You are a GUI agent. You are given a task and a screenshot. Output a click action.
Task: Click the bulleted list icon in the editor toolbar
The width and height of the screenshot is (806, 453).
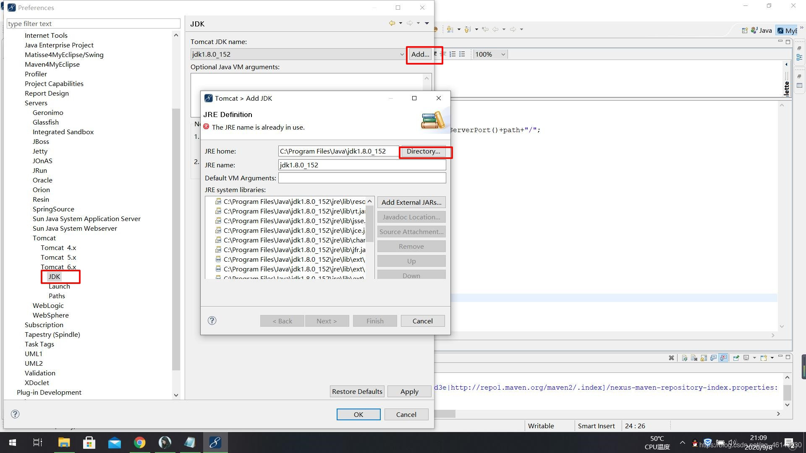pos(462,54)
